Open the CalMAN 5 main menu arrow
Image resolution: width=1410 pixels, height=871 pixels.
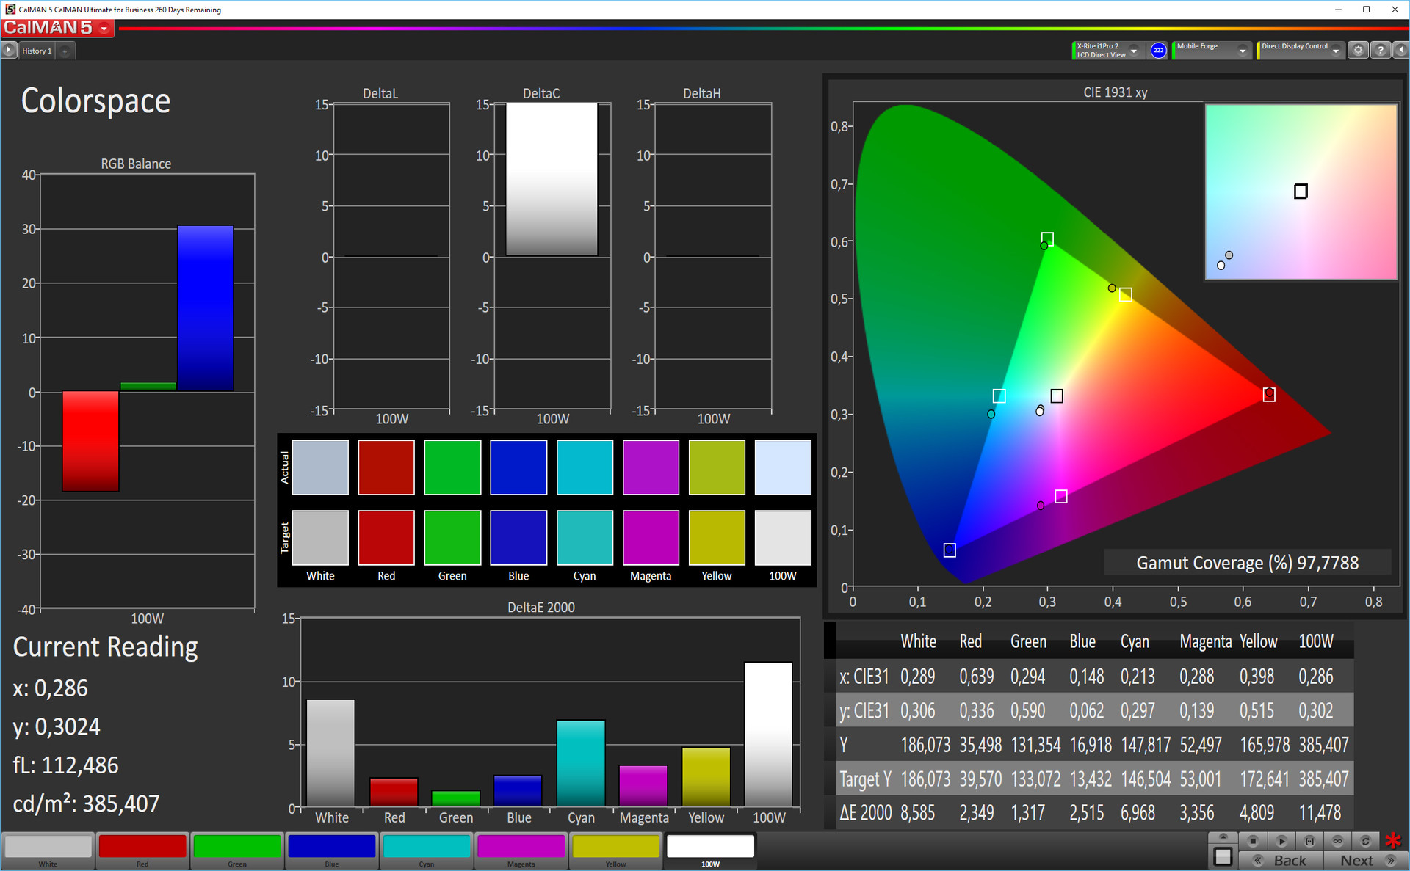104,29
